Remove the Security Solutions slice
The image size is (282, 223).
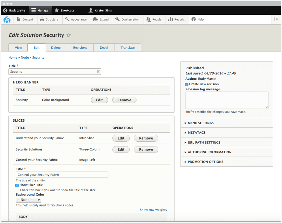click(x=146, y=150)
